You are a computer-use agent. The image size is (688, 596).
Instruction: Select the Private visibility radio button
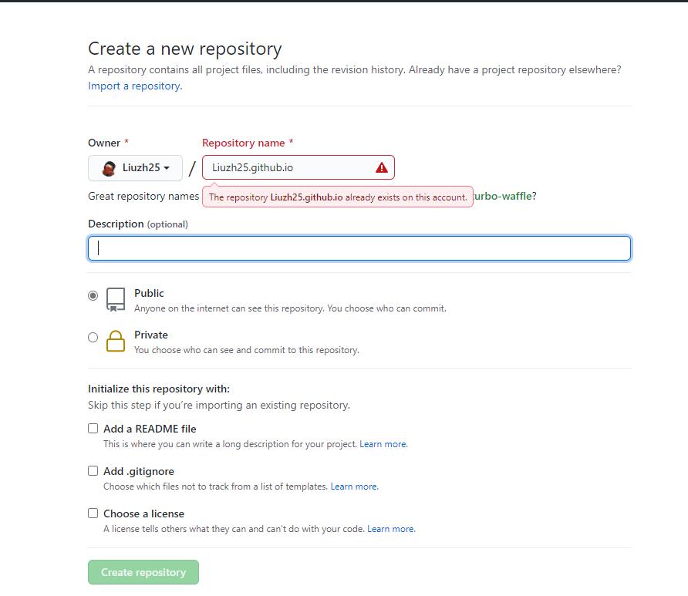point(93,337)
